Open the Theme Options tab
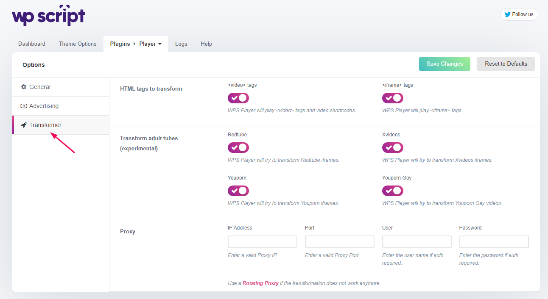 pyautogui.click(x=78, y=44)
